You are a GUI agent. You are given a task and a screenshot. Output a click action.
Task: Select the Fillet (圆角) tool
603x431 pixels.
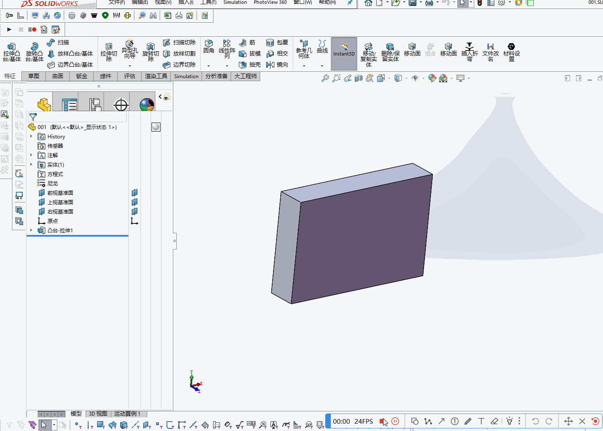point(209,47)
